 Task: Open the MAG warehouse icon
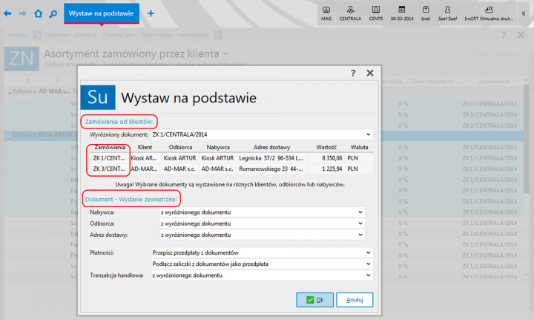[x=326, y=13]
